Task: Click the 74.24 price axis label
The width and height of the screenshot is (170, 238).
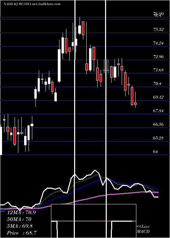Action: [159, 43]
